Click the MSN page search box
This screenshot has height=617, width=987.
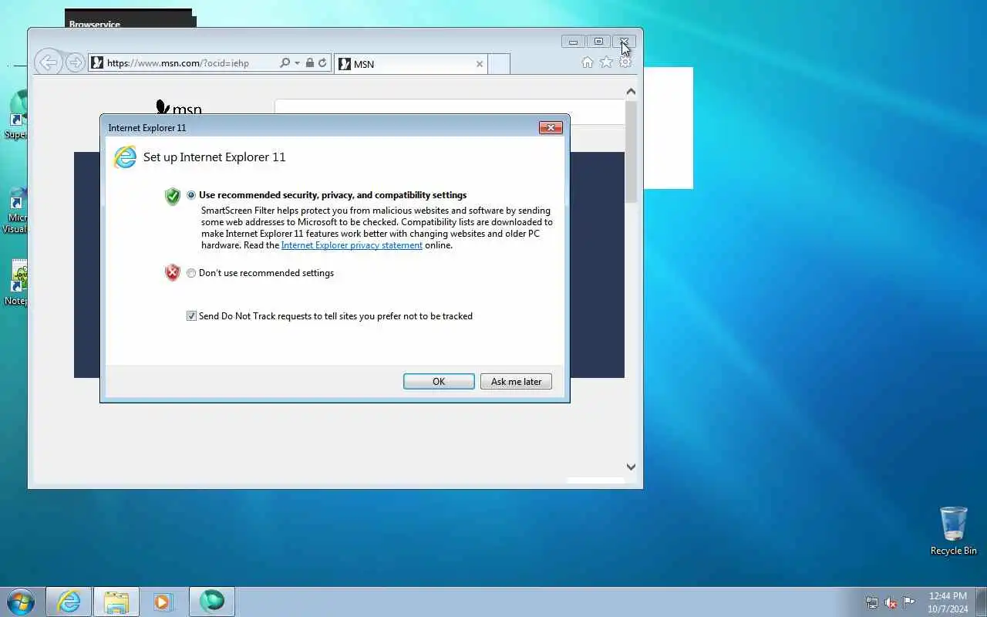tap(449, 111)
